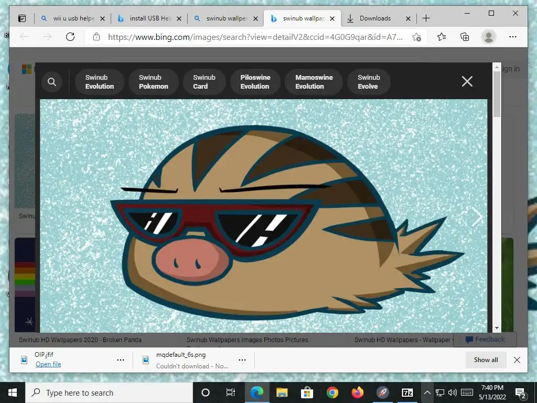Open Microsoft Store on taskbar
The height and width of the screenshot is (403, 537).
[307, 393]
